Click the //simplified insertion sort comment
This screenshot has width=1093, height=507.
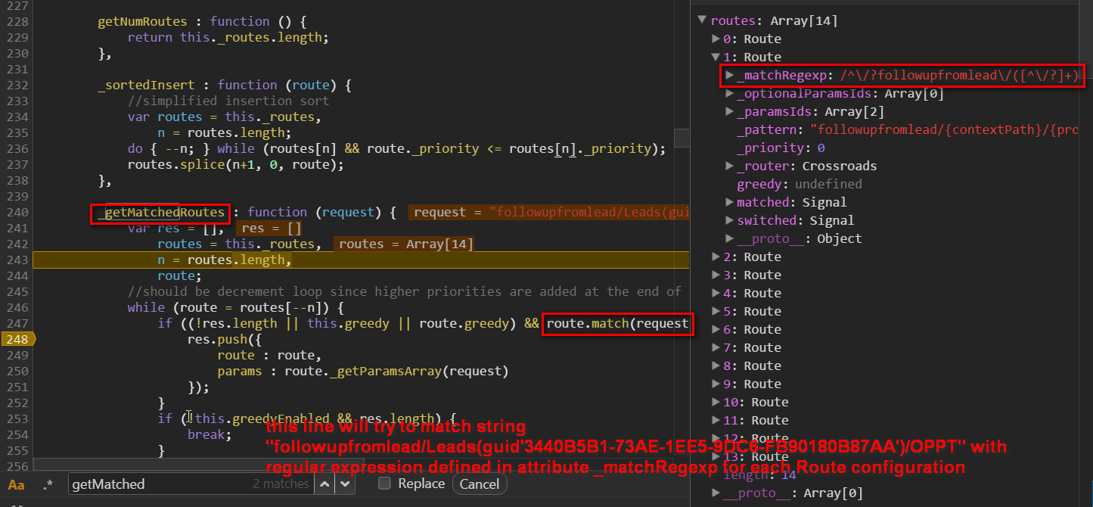[x=228, y=101]
